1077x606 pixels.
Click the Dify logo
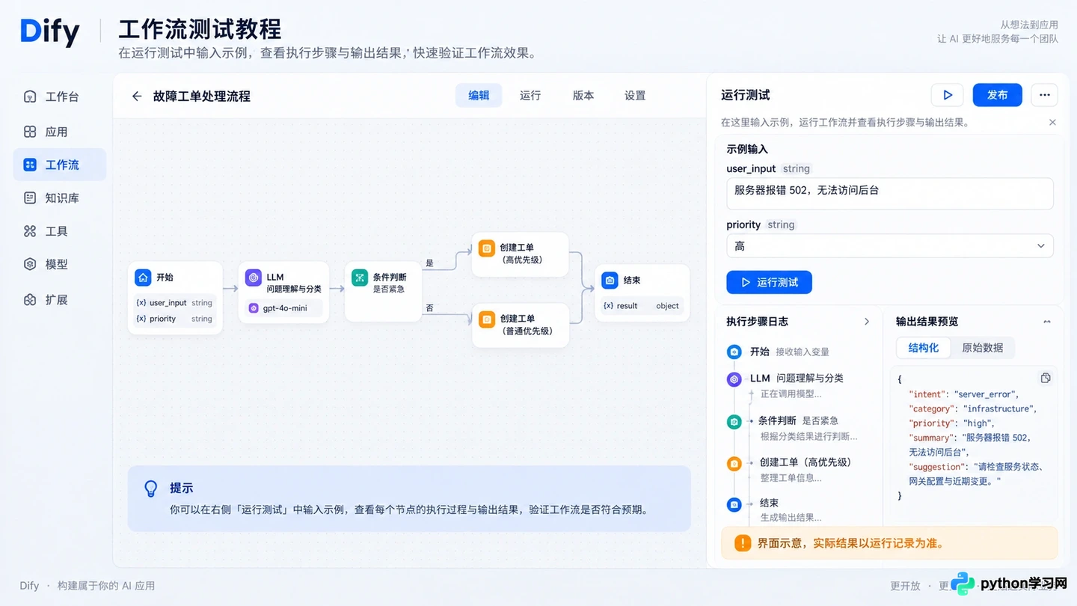click(x=50, y=31)
